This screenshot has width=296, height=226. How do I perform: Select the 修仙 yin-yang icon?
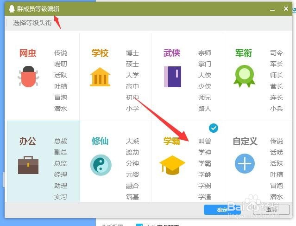point(101,165)
